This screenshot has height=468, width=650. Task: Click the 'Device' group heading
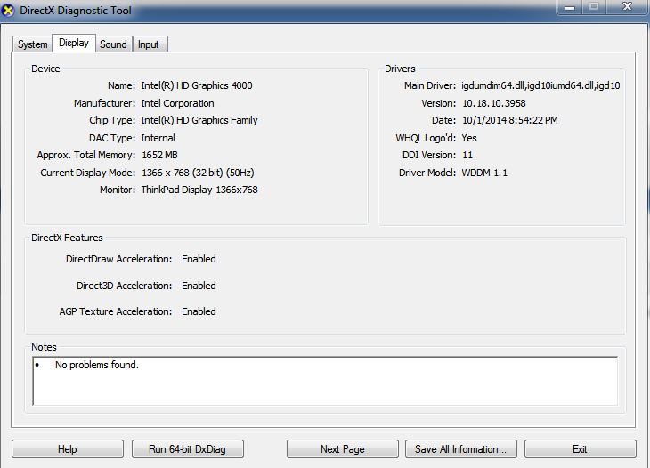pos(45,69)
